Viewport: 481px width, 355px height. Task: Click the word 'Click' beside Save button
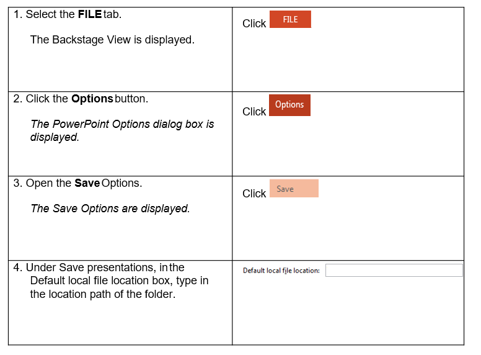(x=254, y=194)
